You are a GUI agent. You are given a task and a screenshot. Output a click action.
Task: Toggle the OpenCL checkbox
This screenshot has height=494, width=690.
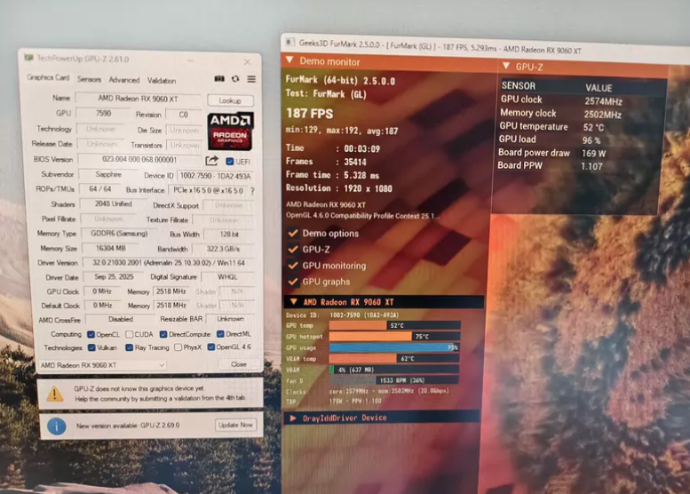coord(91,334)
